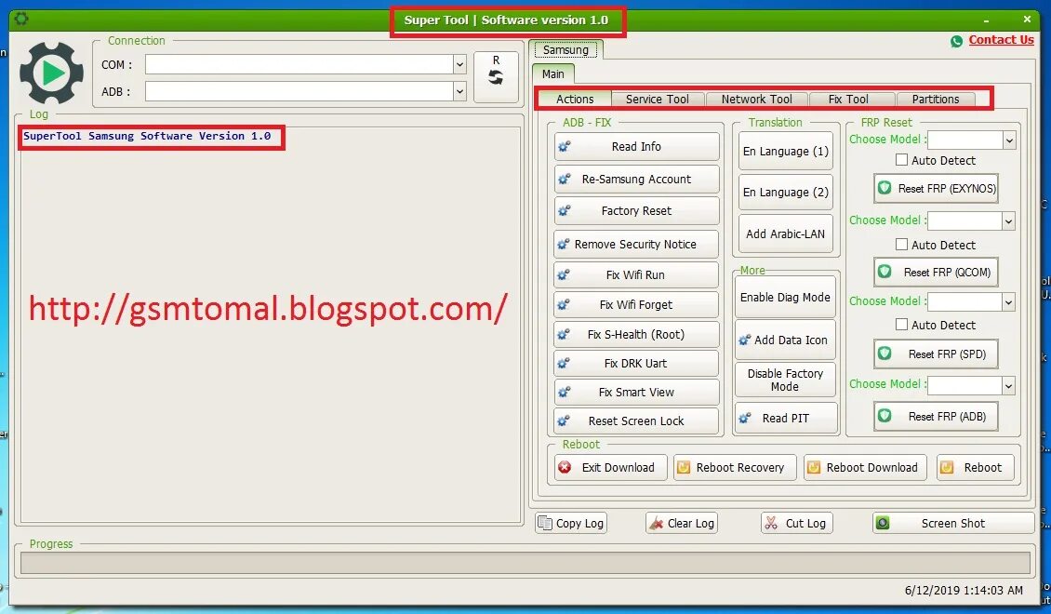Screen dimensions: 1051x614
Task: Start Factory Reset action
Action: (636, 210)
